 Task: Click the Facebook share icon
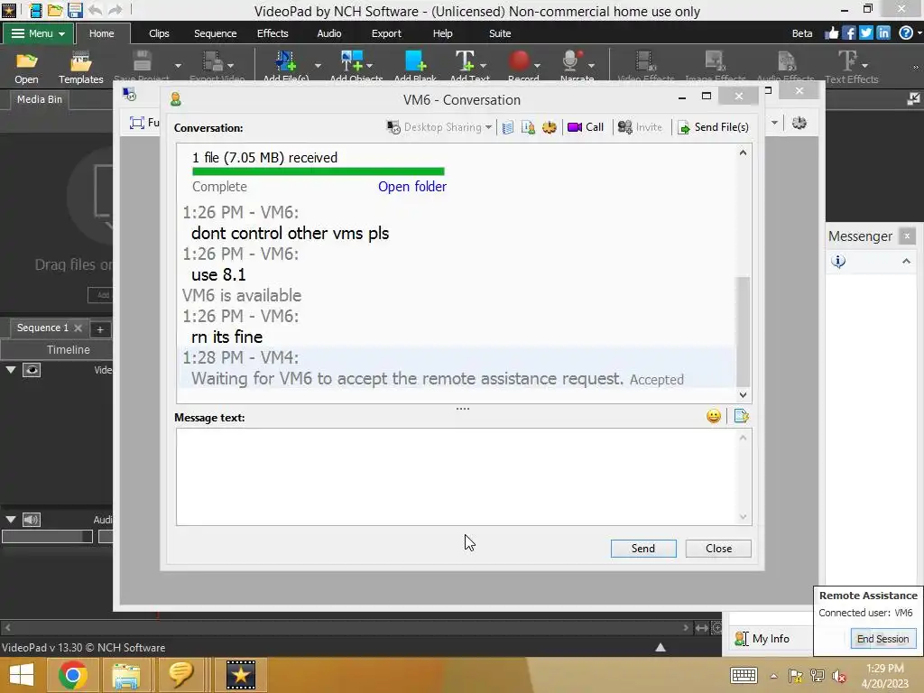[848, 33]
